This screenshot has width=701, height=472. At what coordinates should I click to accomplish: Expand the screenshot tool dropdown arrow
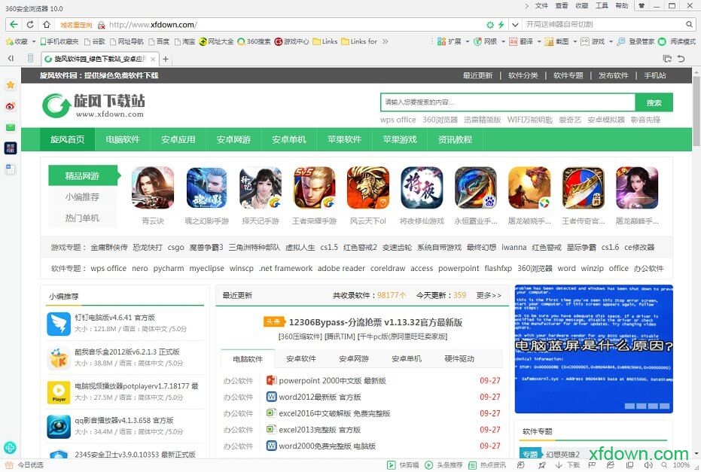pyautogui.click(x=575, y=41)
